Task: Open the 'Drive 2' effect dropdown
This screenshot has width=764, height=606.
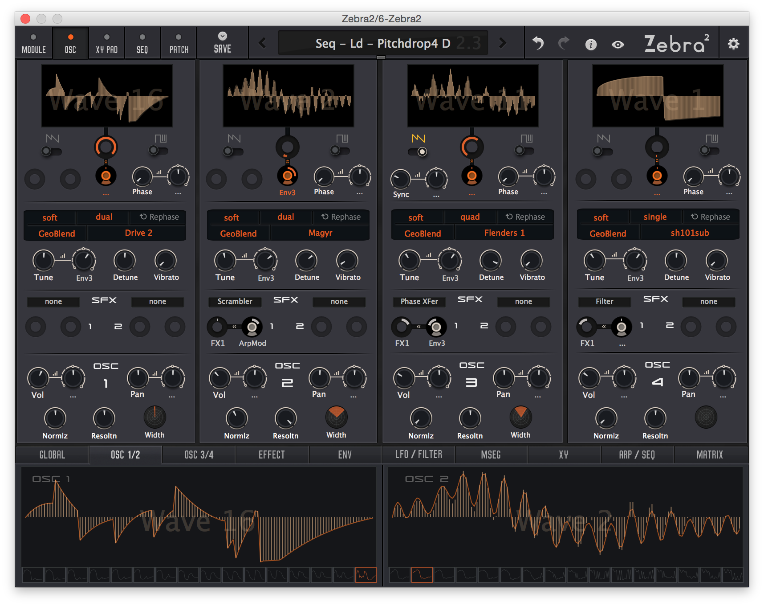Action: coord(138,233)
